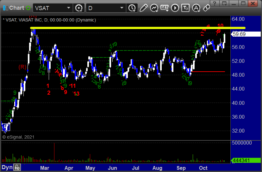
Task: Click the Jun label on time axis
Action: [x=112, y=168]
